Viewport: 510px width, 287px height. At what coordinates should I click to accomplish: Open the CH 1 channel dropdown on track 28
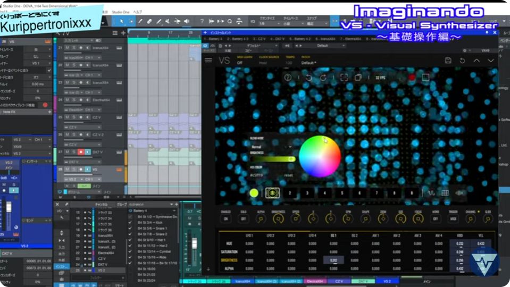tap(93, 179)
